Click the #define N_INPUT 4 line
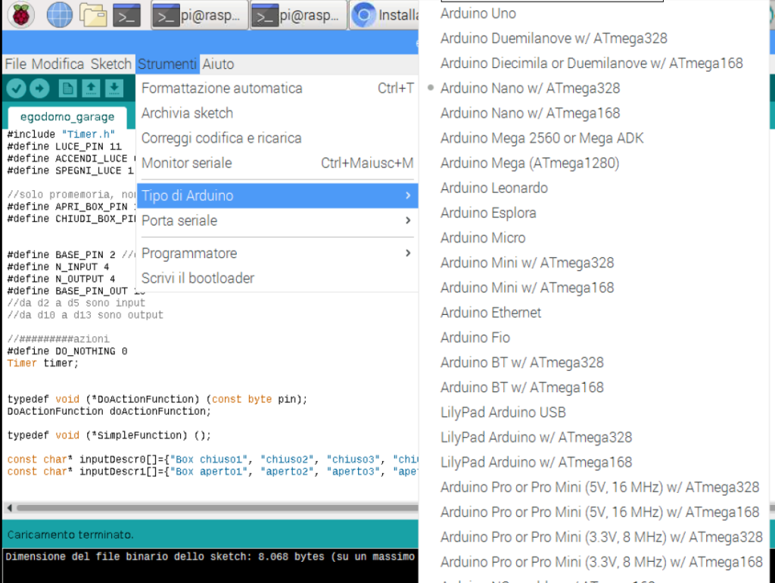The width and height of the screenshot is (775, 583). (58, 267)
